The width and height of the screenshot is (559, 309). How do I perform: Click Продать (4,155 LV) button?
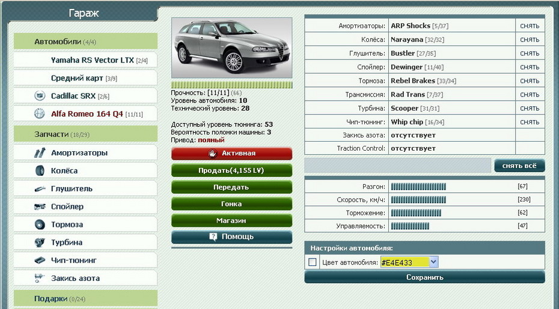click(232, 170)
